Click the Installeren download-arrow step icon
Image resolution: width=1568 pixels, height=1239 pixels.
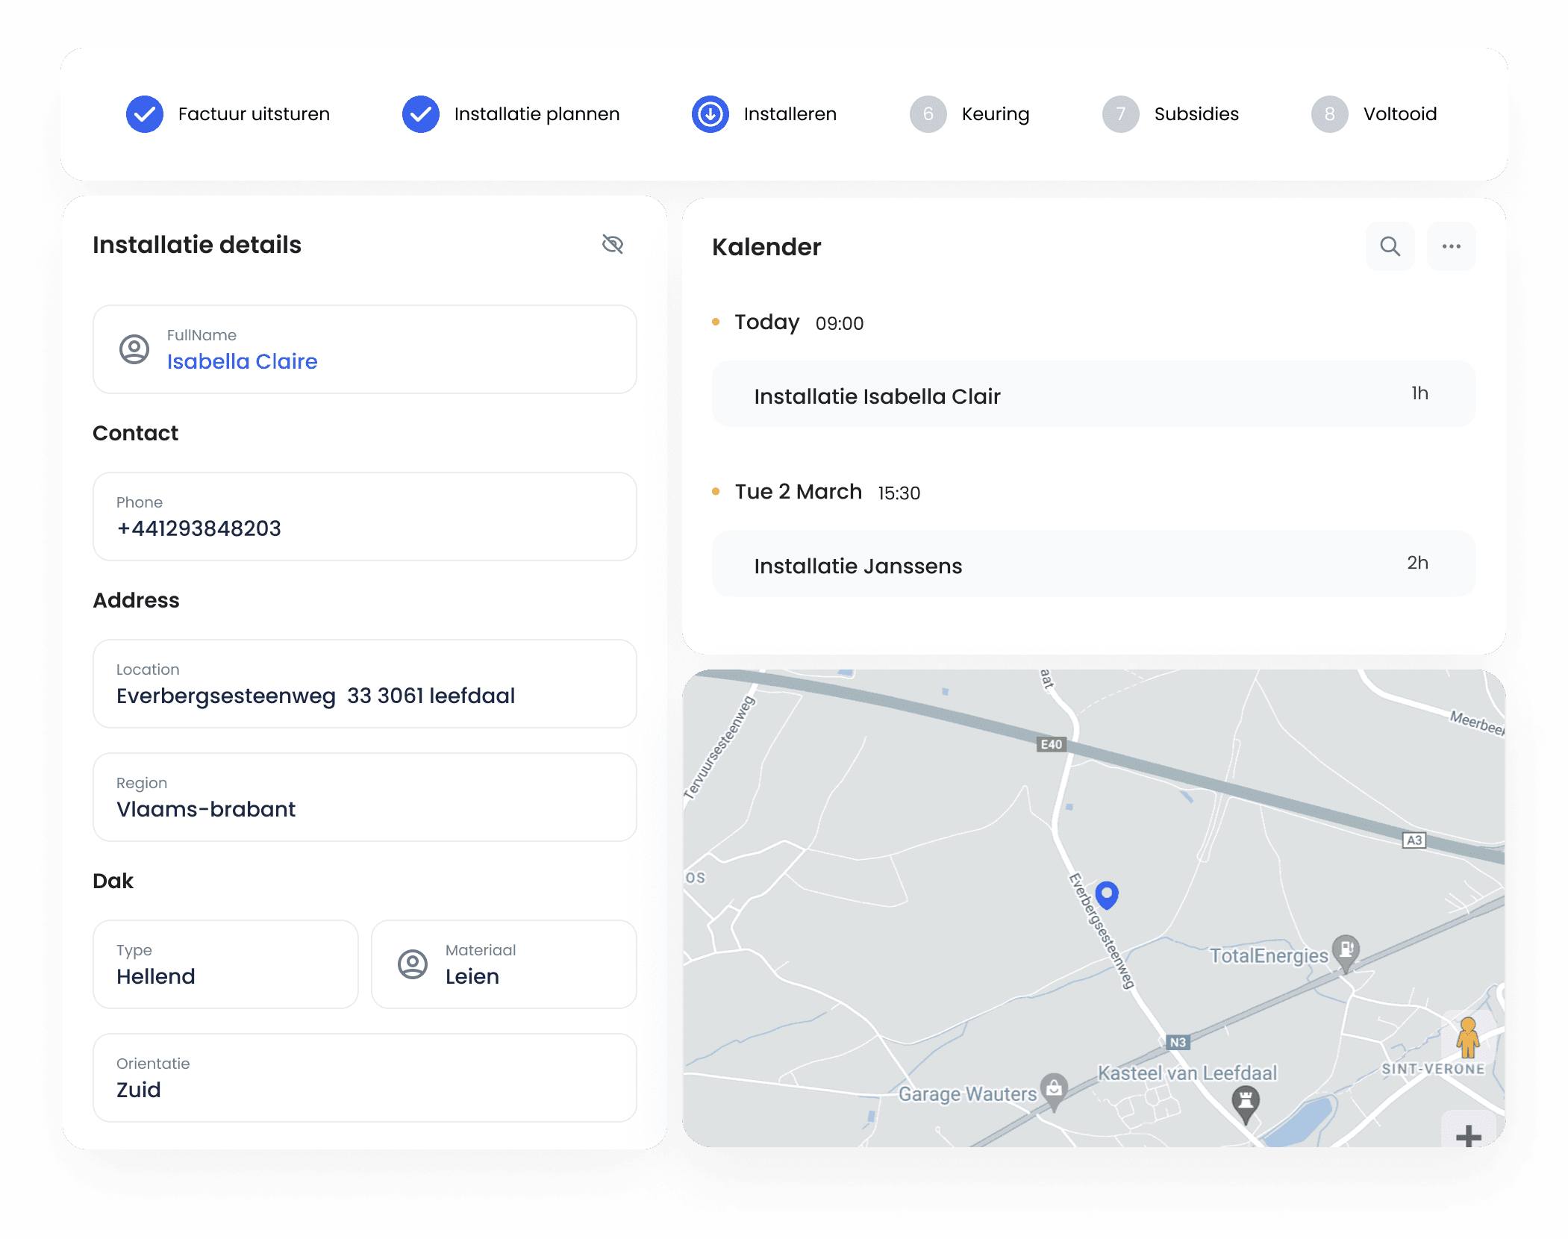710,114
